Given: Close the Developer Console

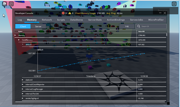Looking at the screenshot, I should click(x=165, y=13).
